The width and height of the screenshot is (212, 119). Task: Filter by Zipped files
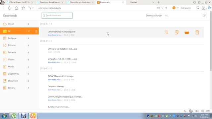tap(19, 74)
